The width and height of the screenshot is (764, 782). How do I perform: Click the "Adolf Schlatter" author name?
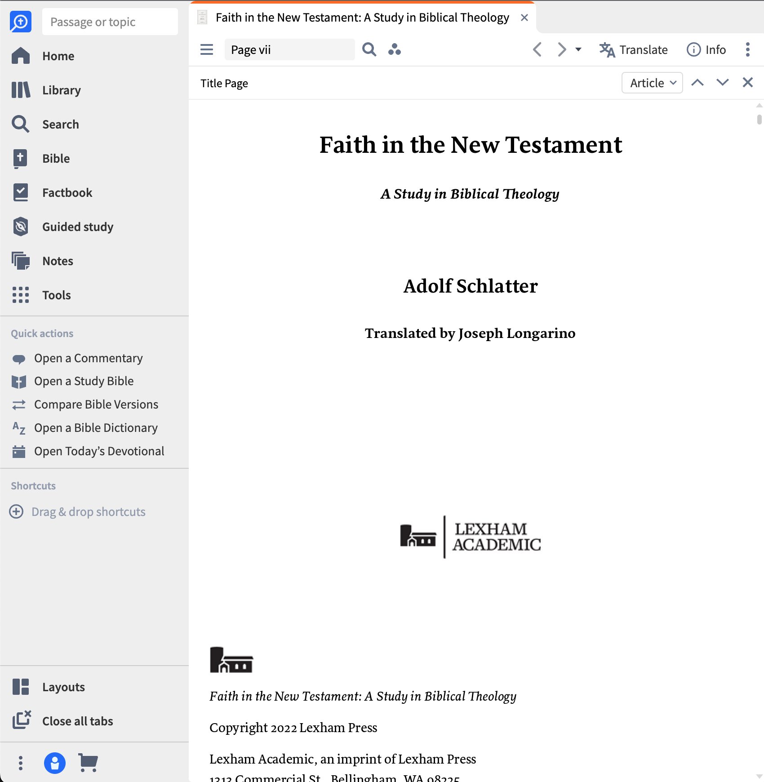pyautogui.click(x=471, y=286)
